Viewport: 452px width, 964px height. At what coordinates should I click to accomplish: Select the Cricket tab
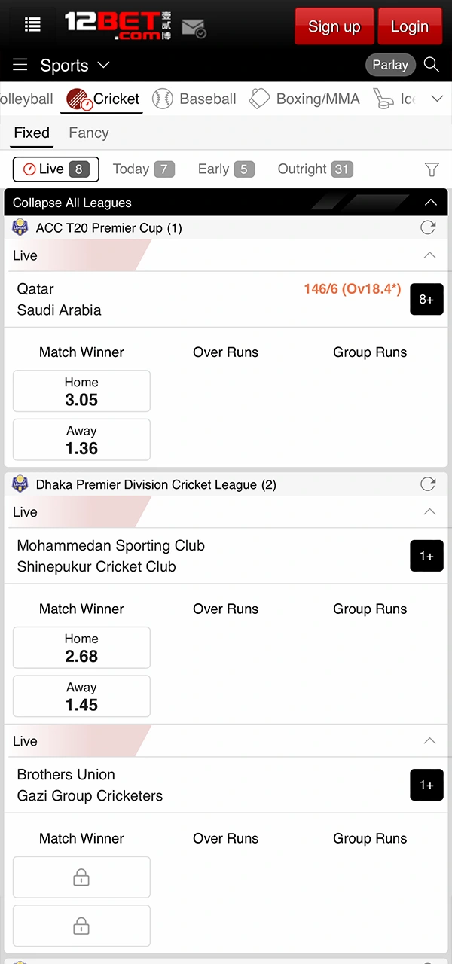(102, 99)
